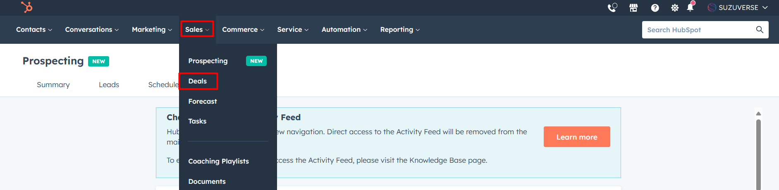Image resolution: width=779 pixels, height=190 pixels.
Task: Expand the Marketing navigation dropdown
Action: [152, 29]
